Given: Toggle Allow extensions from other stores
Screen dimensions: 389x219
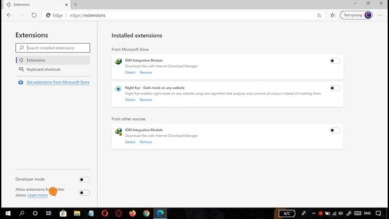Looking at the screenshot, I should 84,193.
